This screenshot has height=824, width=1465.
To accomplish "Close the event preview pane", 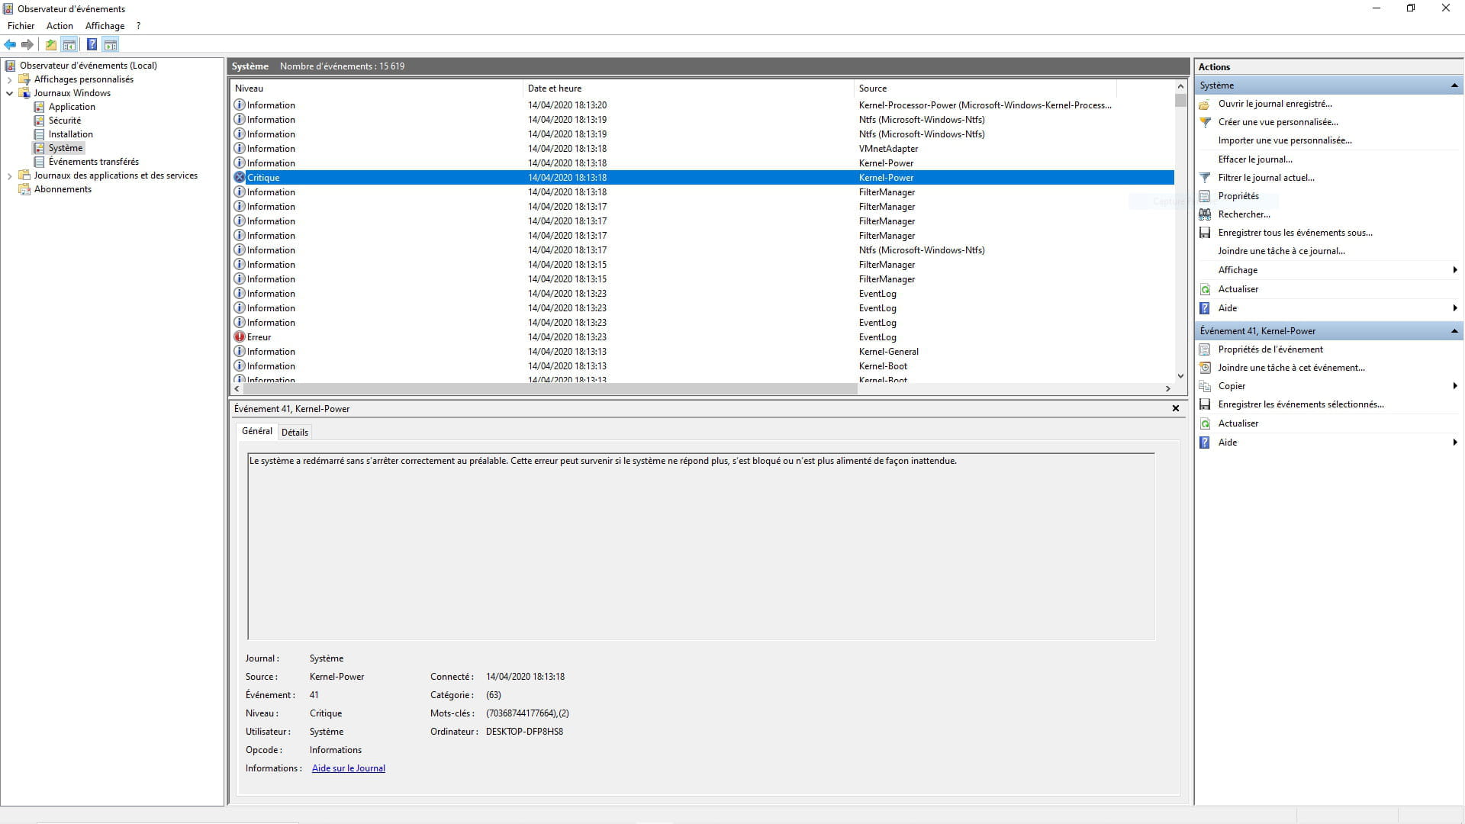I will [x=1176, y=409].
